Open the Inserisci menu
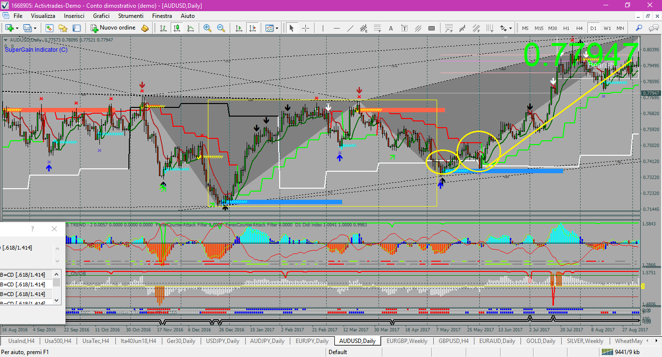The height and width of the screenshot is (357, 662). [x=74, y=16]
